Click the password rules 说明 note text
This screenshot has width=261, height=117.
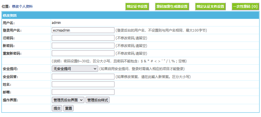pyautogui.click(x=119, y=61)
